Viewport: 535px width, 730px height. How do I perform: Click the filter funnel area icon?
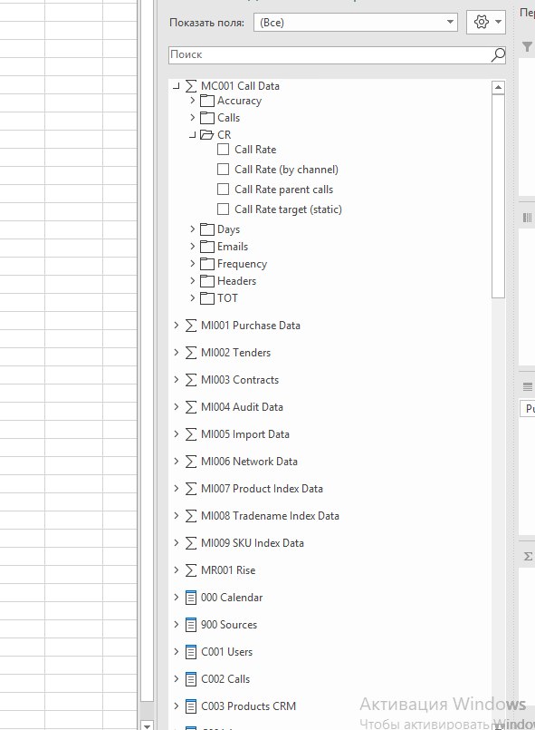pyautogui.click(x=527, y=46)
